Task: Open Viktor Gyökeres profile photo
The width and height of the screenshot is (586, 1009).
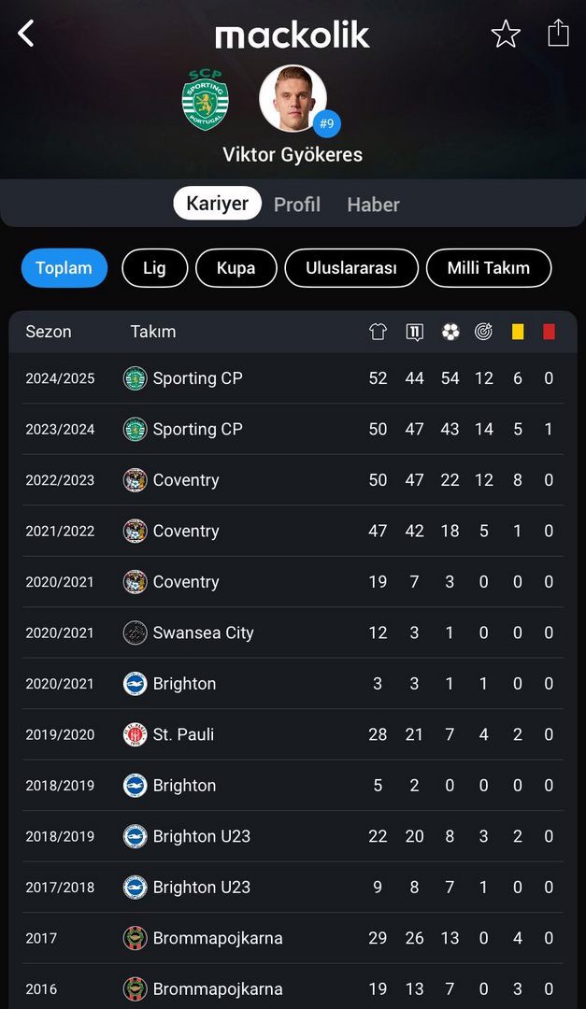Action: click(293, 98)
